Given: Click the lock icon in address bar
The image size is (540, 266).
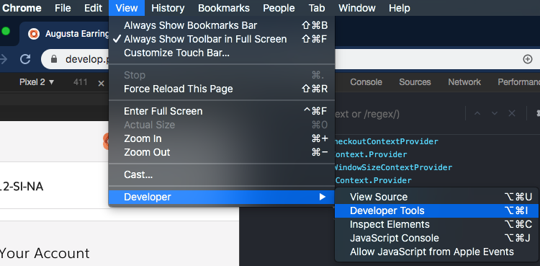Looking at the screenshot, I should [x=54, y=59].
